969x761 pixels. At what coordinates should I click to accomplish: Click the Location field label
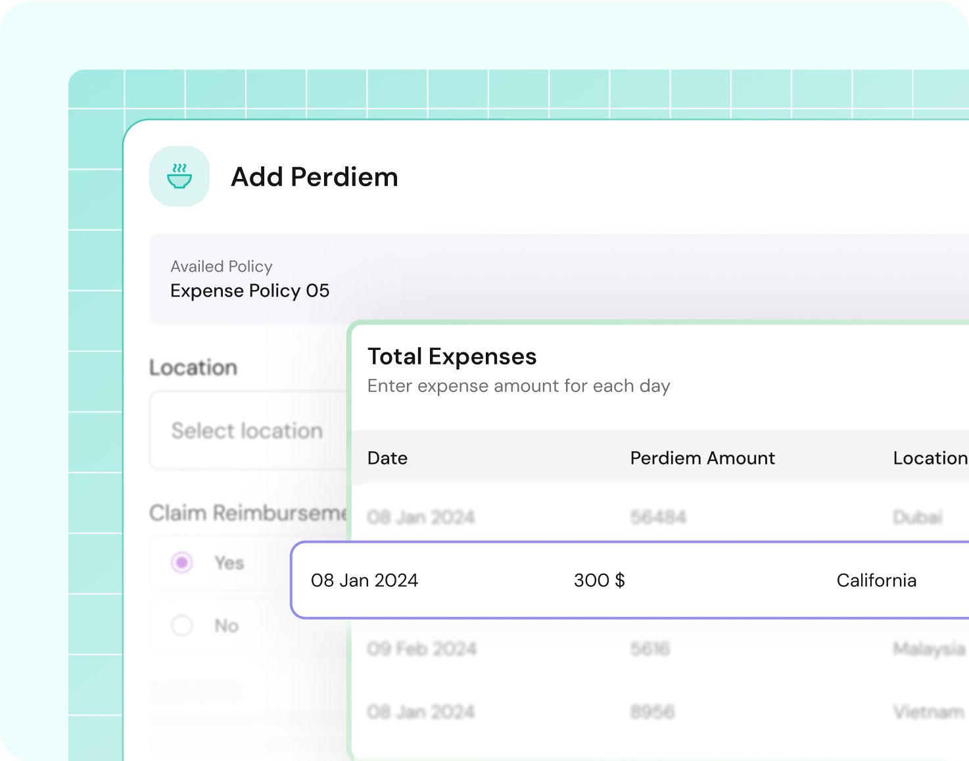(193, 368)
